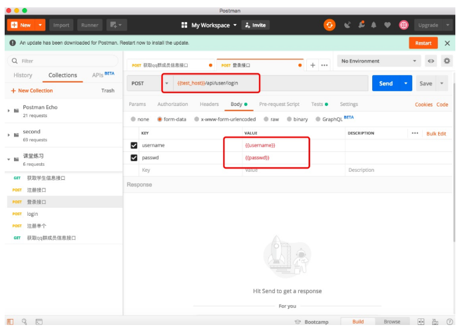Viewport: 460px width, 329px height.
Task: Click the Restart button
Action: [x=423, y=43]
